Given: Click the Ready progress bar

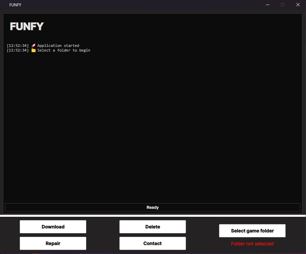Looking at the screenshot, I should click(x=153, y=207).
